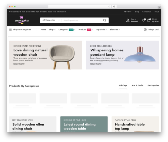Click My Cart $0.00 text
This screenshot has width=168, height=142.
(155, 20)
